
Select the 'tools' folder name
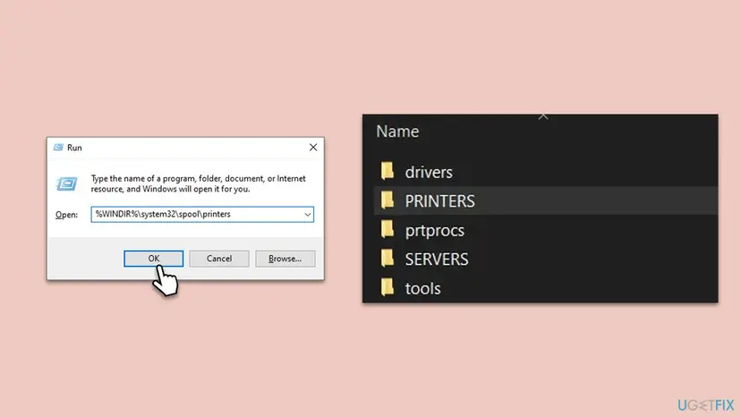click(x=423, y=288)
